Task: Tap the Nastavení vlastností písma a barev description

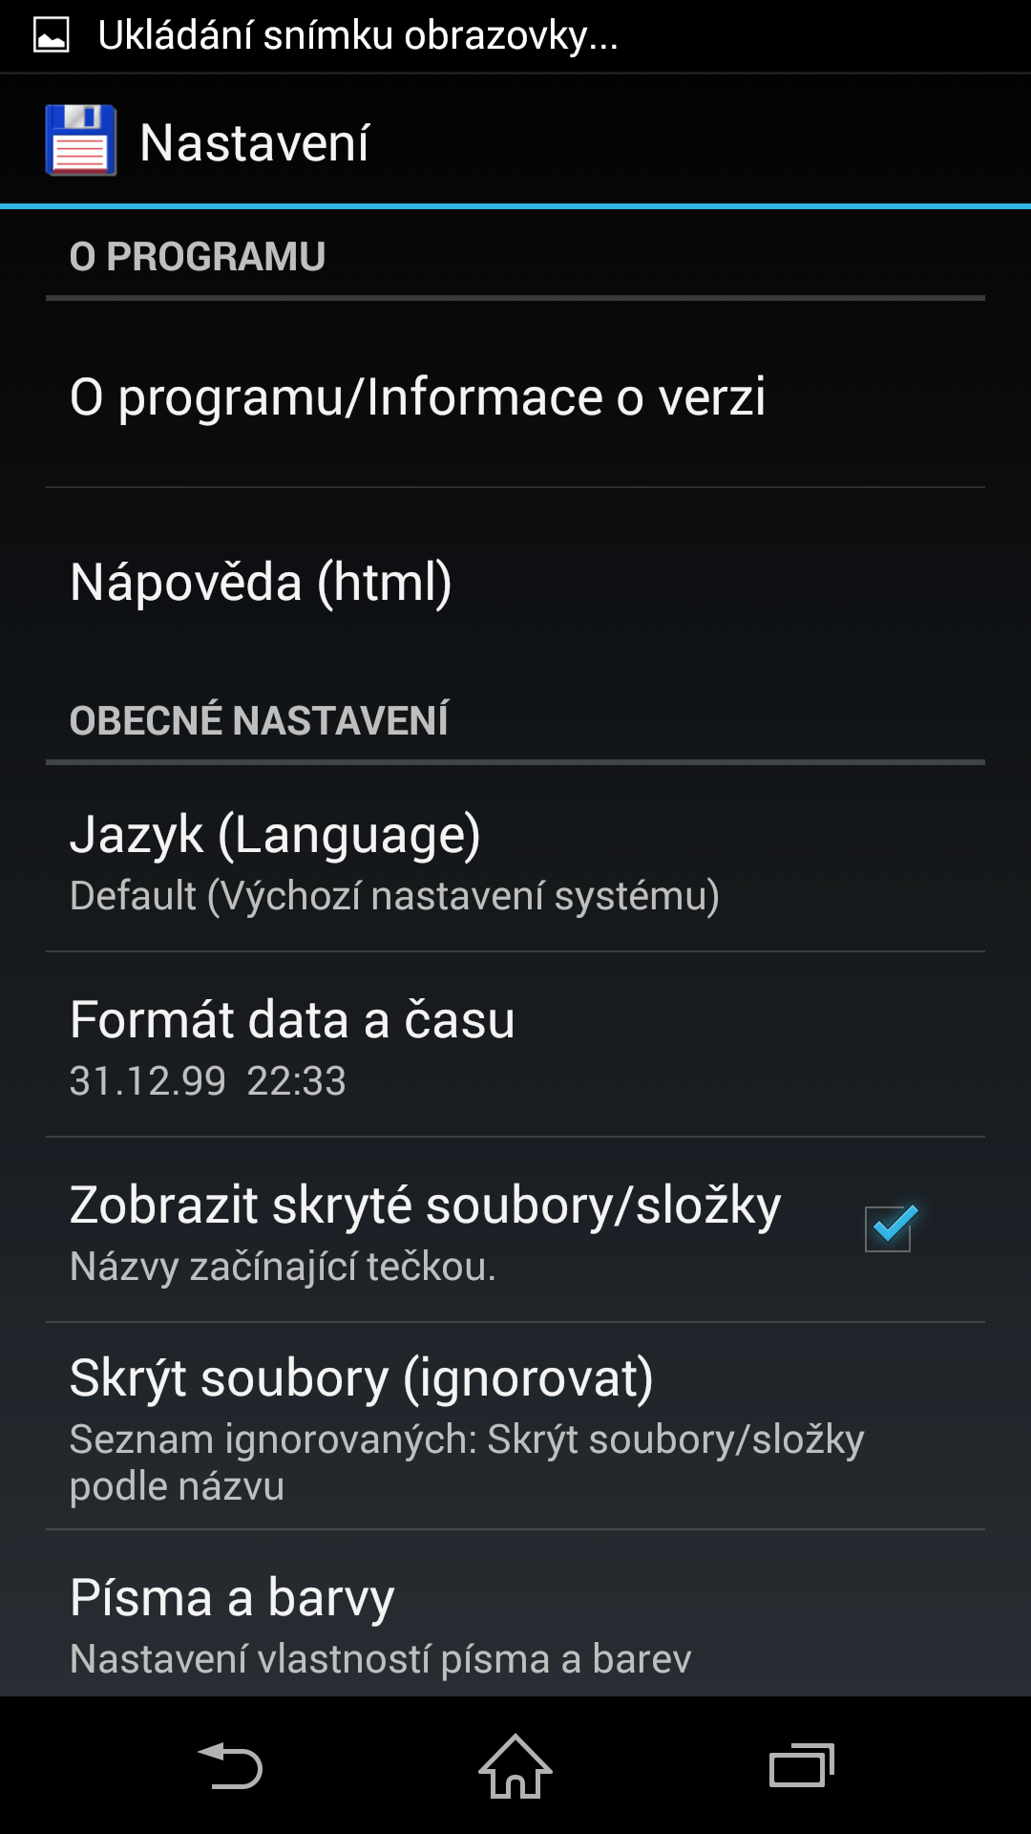Action: click(x=380, y=1659)
